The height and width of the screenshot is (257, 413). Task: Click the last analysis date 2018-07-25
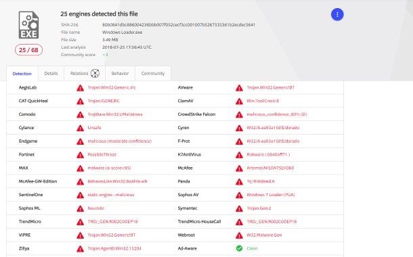pos(127,47)
